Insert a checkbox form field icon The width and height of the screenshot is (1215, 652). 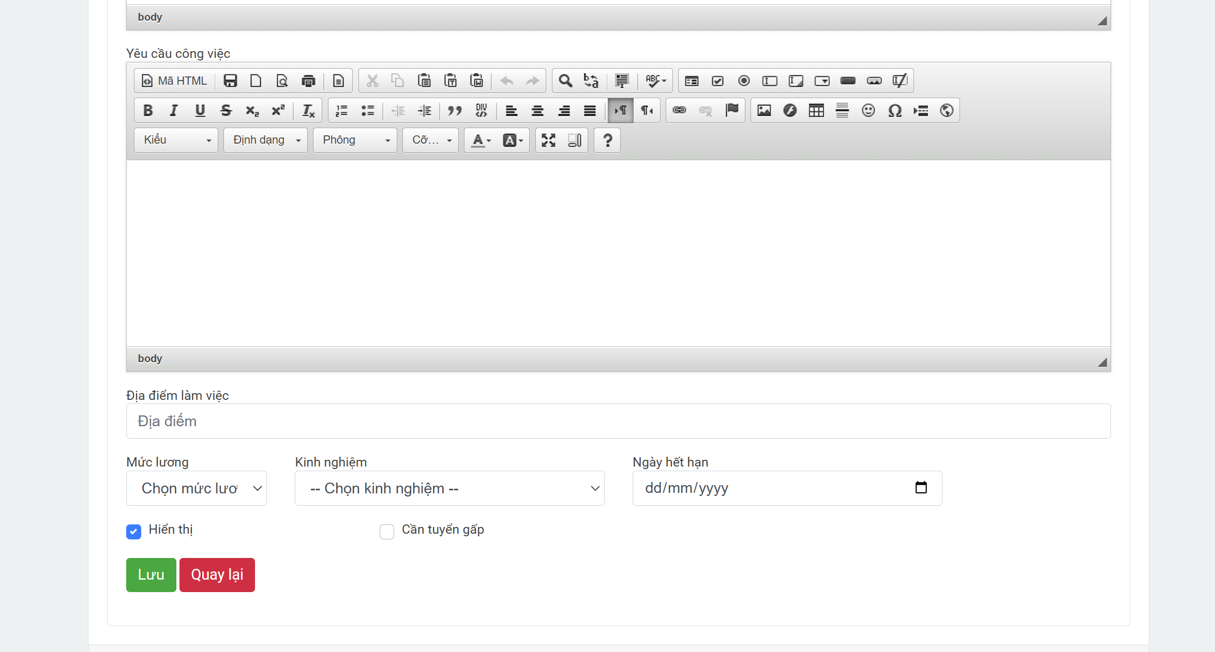pyautogui.click(x=717, y=81)
